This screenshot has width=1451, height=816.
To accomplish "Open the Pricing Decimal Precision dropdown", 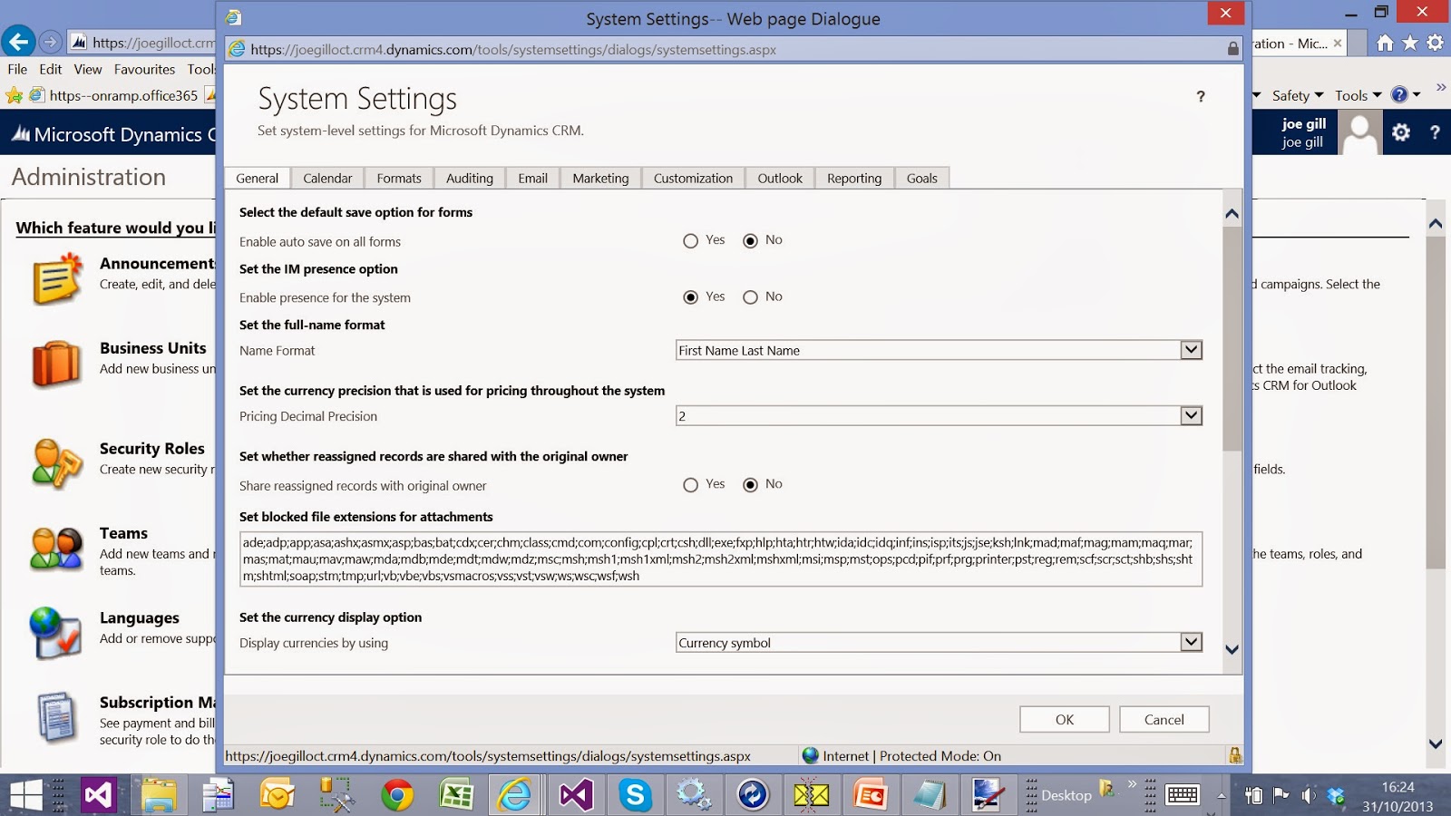I will pyautogui.click(x=1190, y=415).
